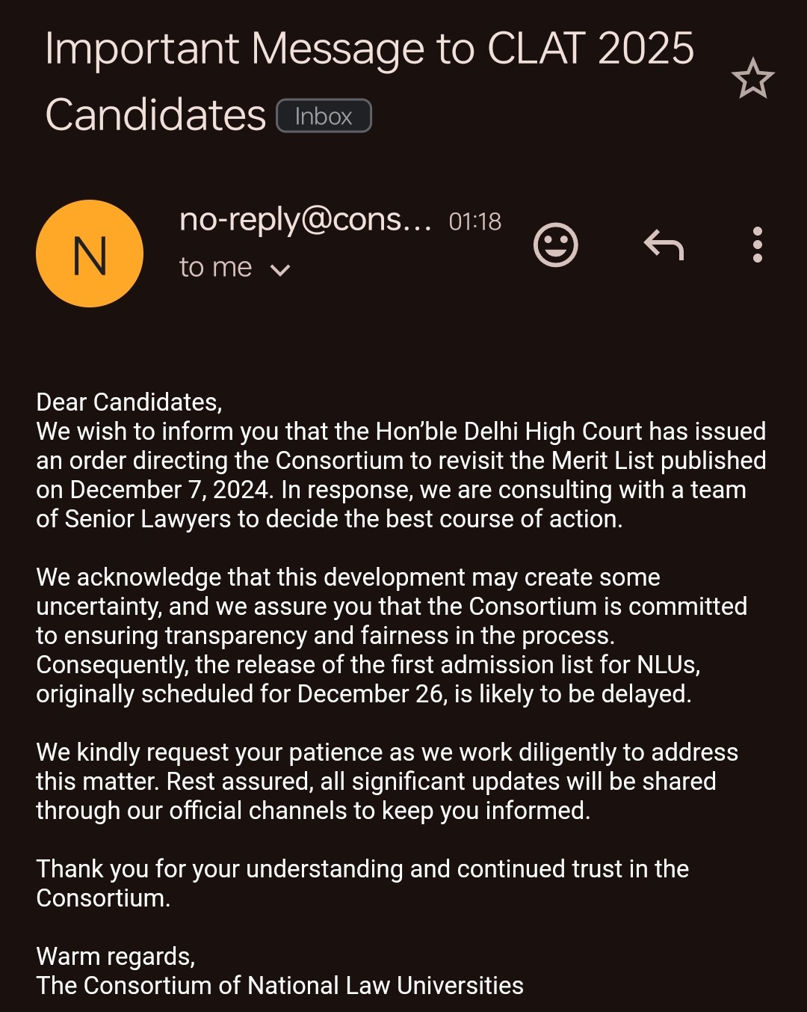This screenshot has width=807, height=1012.
Task: Reply to the no-reply sender
Action: pos(664,245)
